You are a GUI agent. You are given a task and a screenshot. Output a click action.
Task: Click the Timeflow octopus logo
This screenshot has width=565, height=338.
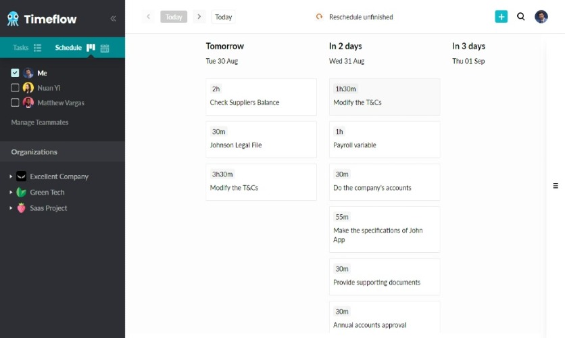point(13,18)
